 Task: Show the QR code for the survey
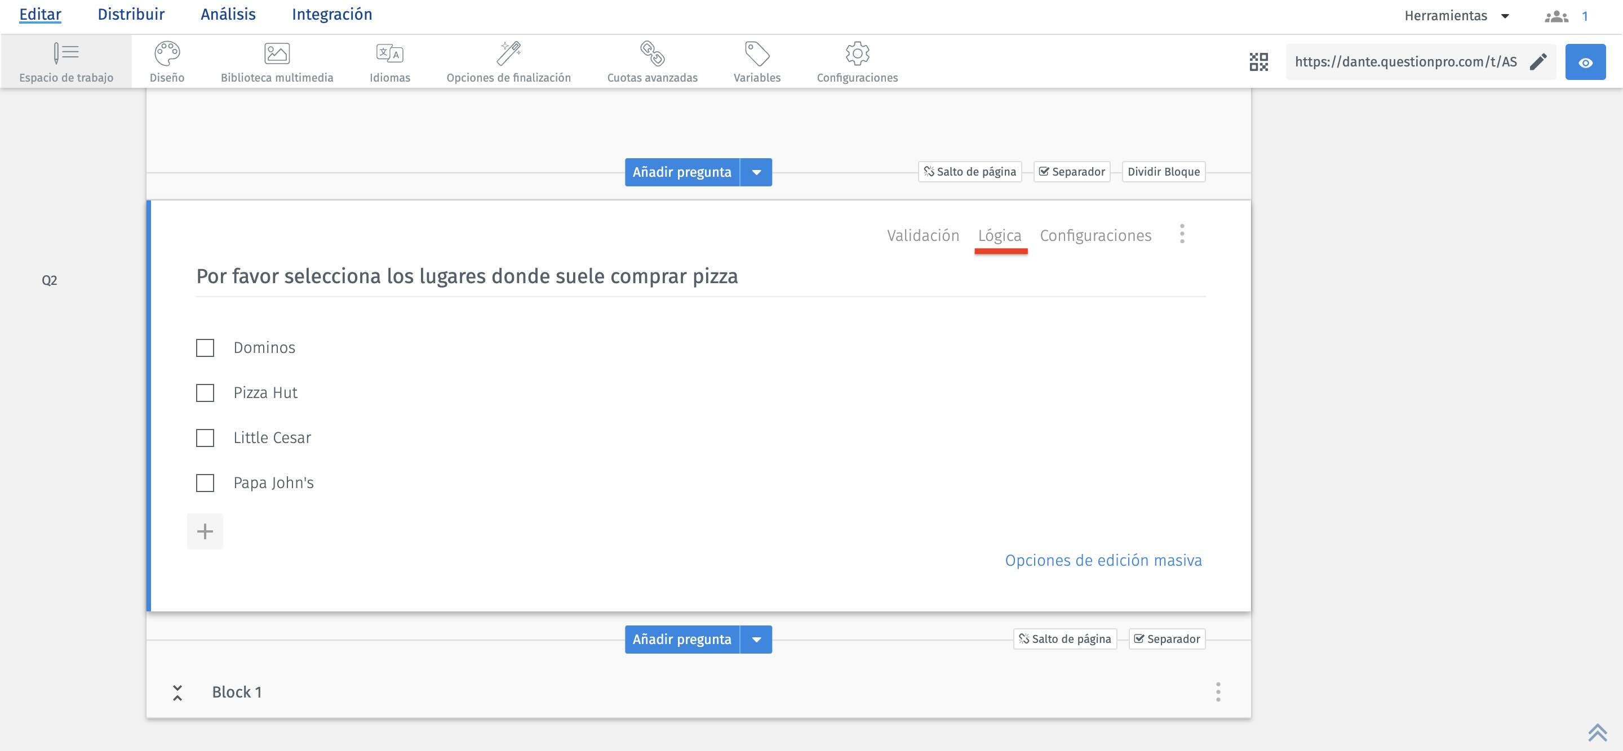coord(1258,62)
